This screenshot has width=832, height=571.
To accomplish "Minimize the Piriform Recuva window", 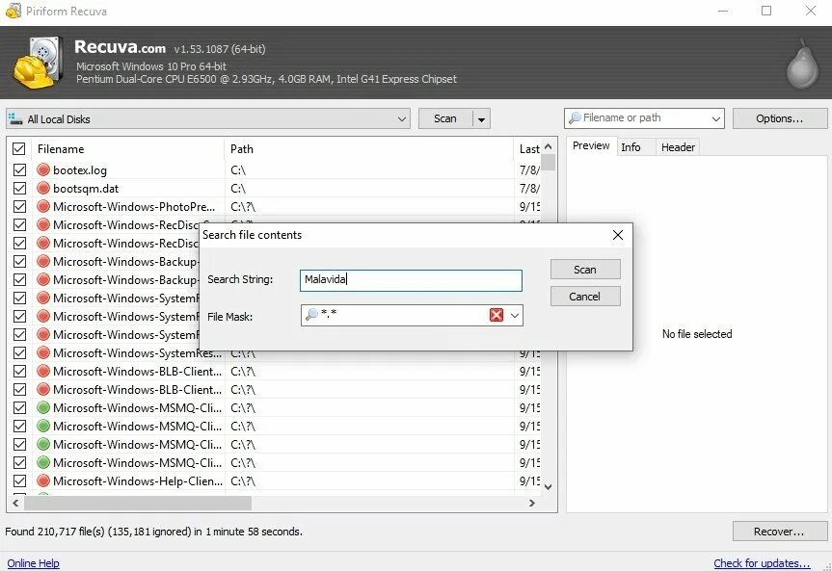I will 723,11.
